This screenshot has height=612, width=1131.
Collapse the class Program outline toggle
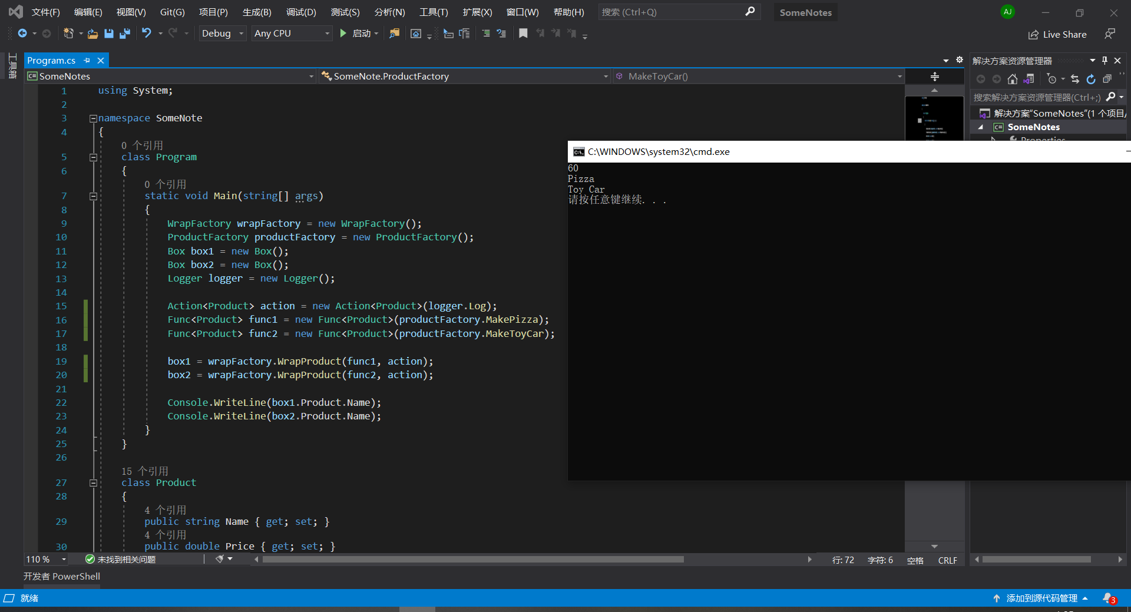pos(93,157)
